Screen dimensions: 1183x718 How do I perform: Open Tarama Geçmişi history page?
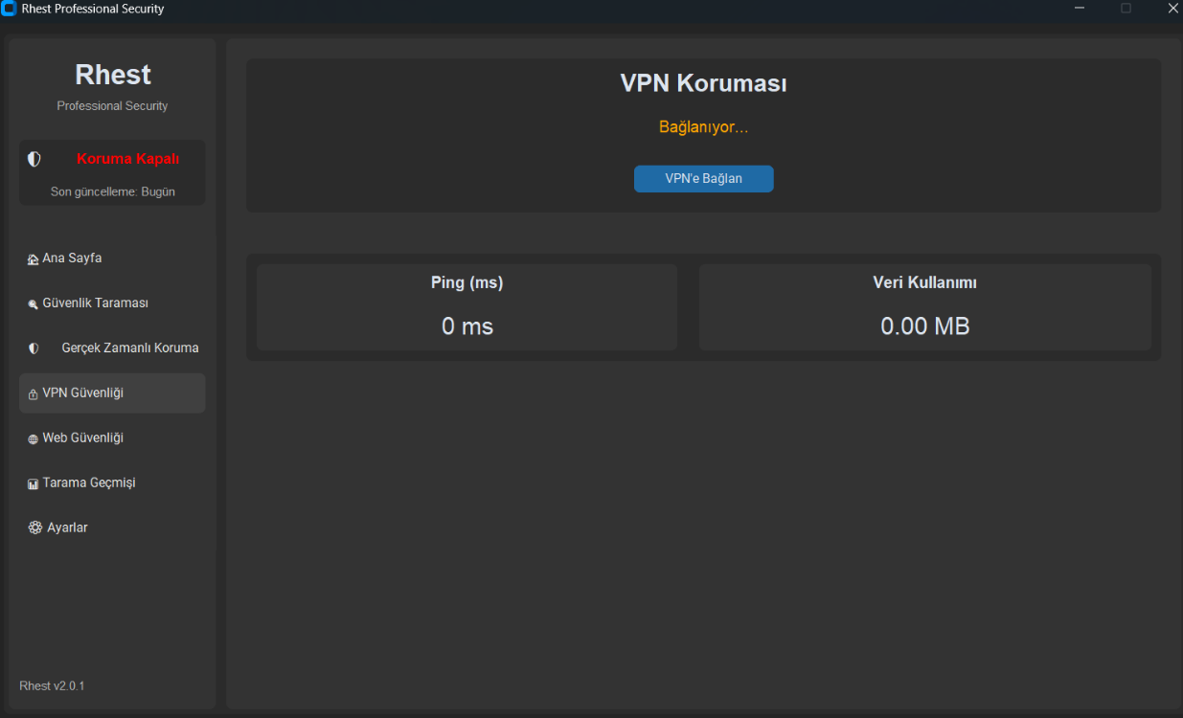pos(112,483)
